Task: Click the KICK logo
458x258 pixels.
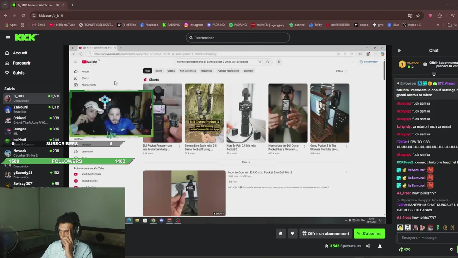Action: tap(27, 37)
